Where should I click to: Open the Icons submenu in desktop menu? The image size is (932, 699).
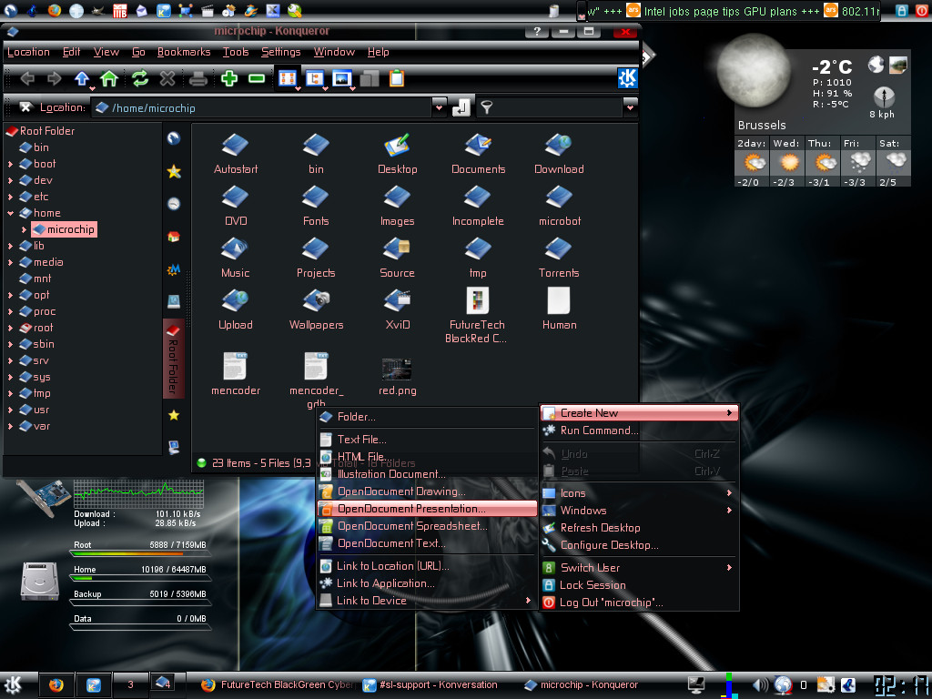pos(639,493)
